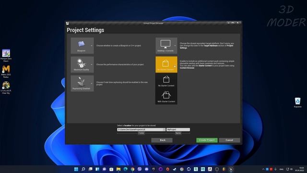This screenshot has height=173, width=307.
Task: Click the Back button
Action: point(162,140)
